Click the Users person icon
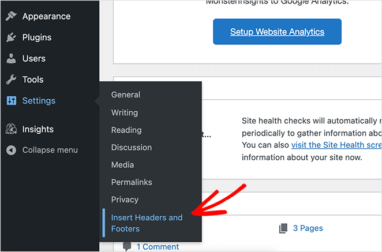Image resolution: width=382 pixels, height=252 pixels. (11, 59)
